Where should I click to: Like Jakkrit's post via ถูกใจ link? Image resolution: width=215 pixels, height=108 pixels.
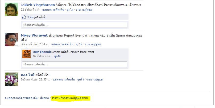point(70,10)
